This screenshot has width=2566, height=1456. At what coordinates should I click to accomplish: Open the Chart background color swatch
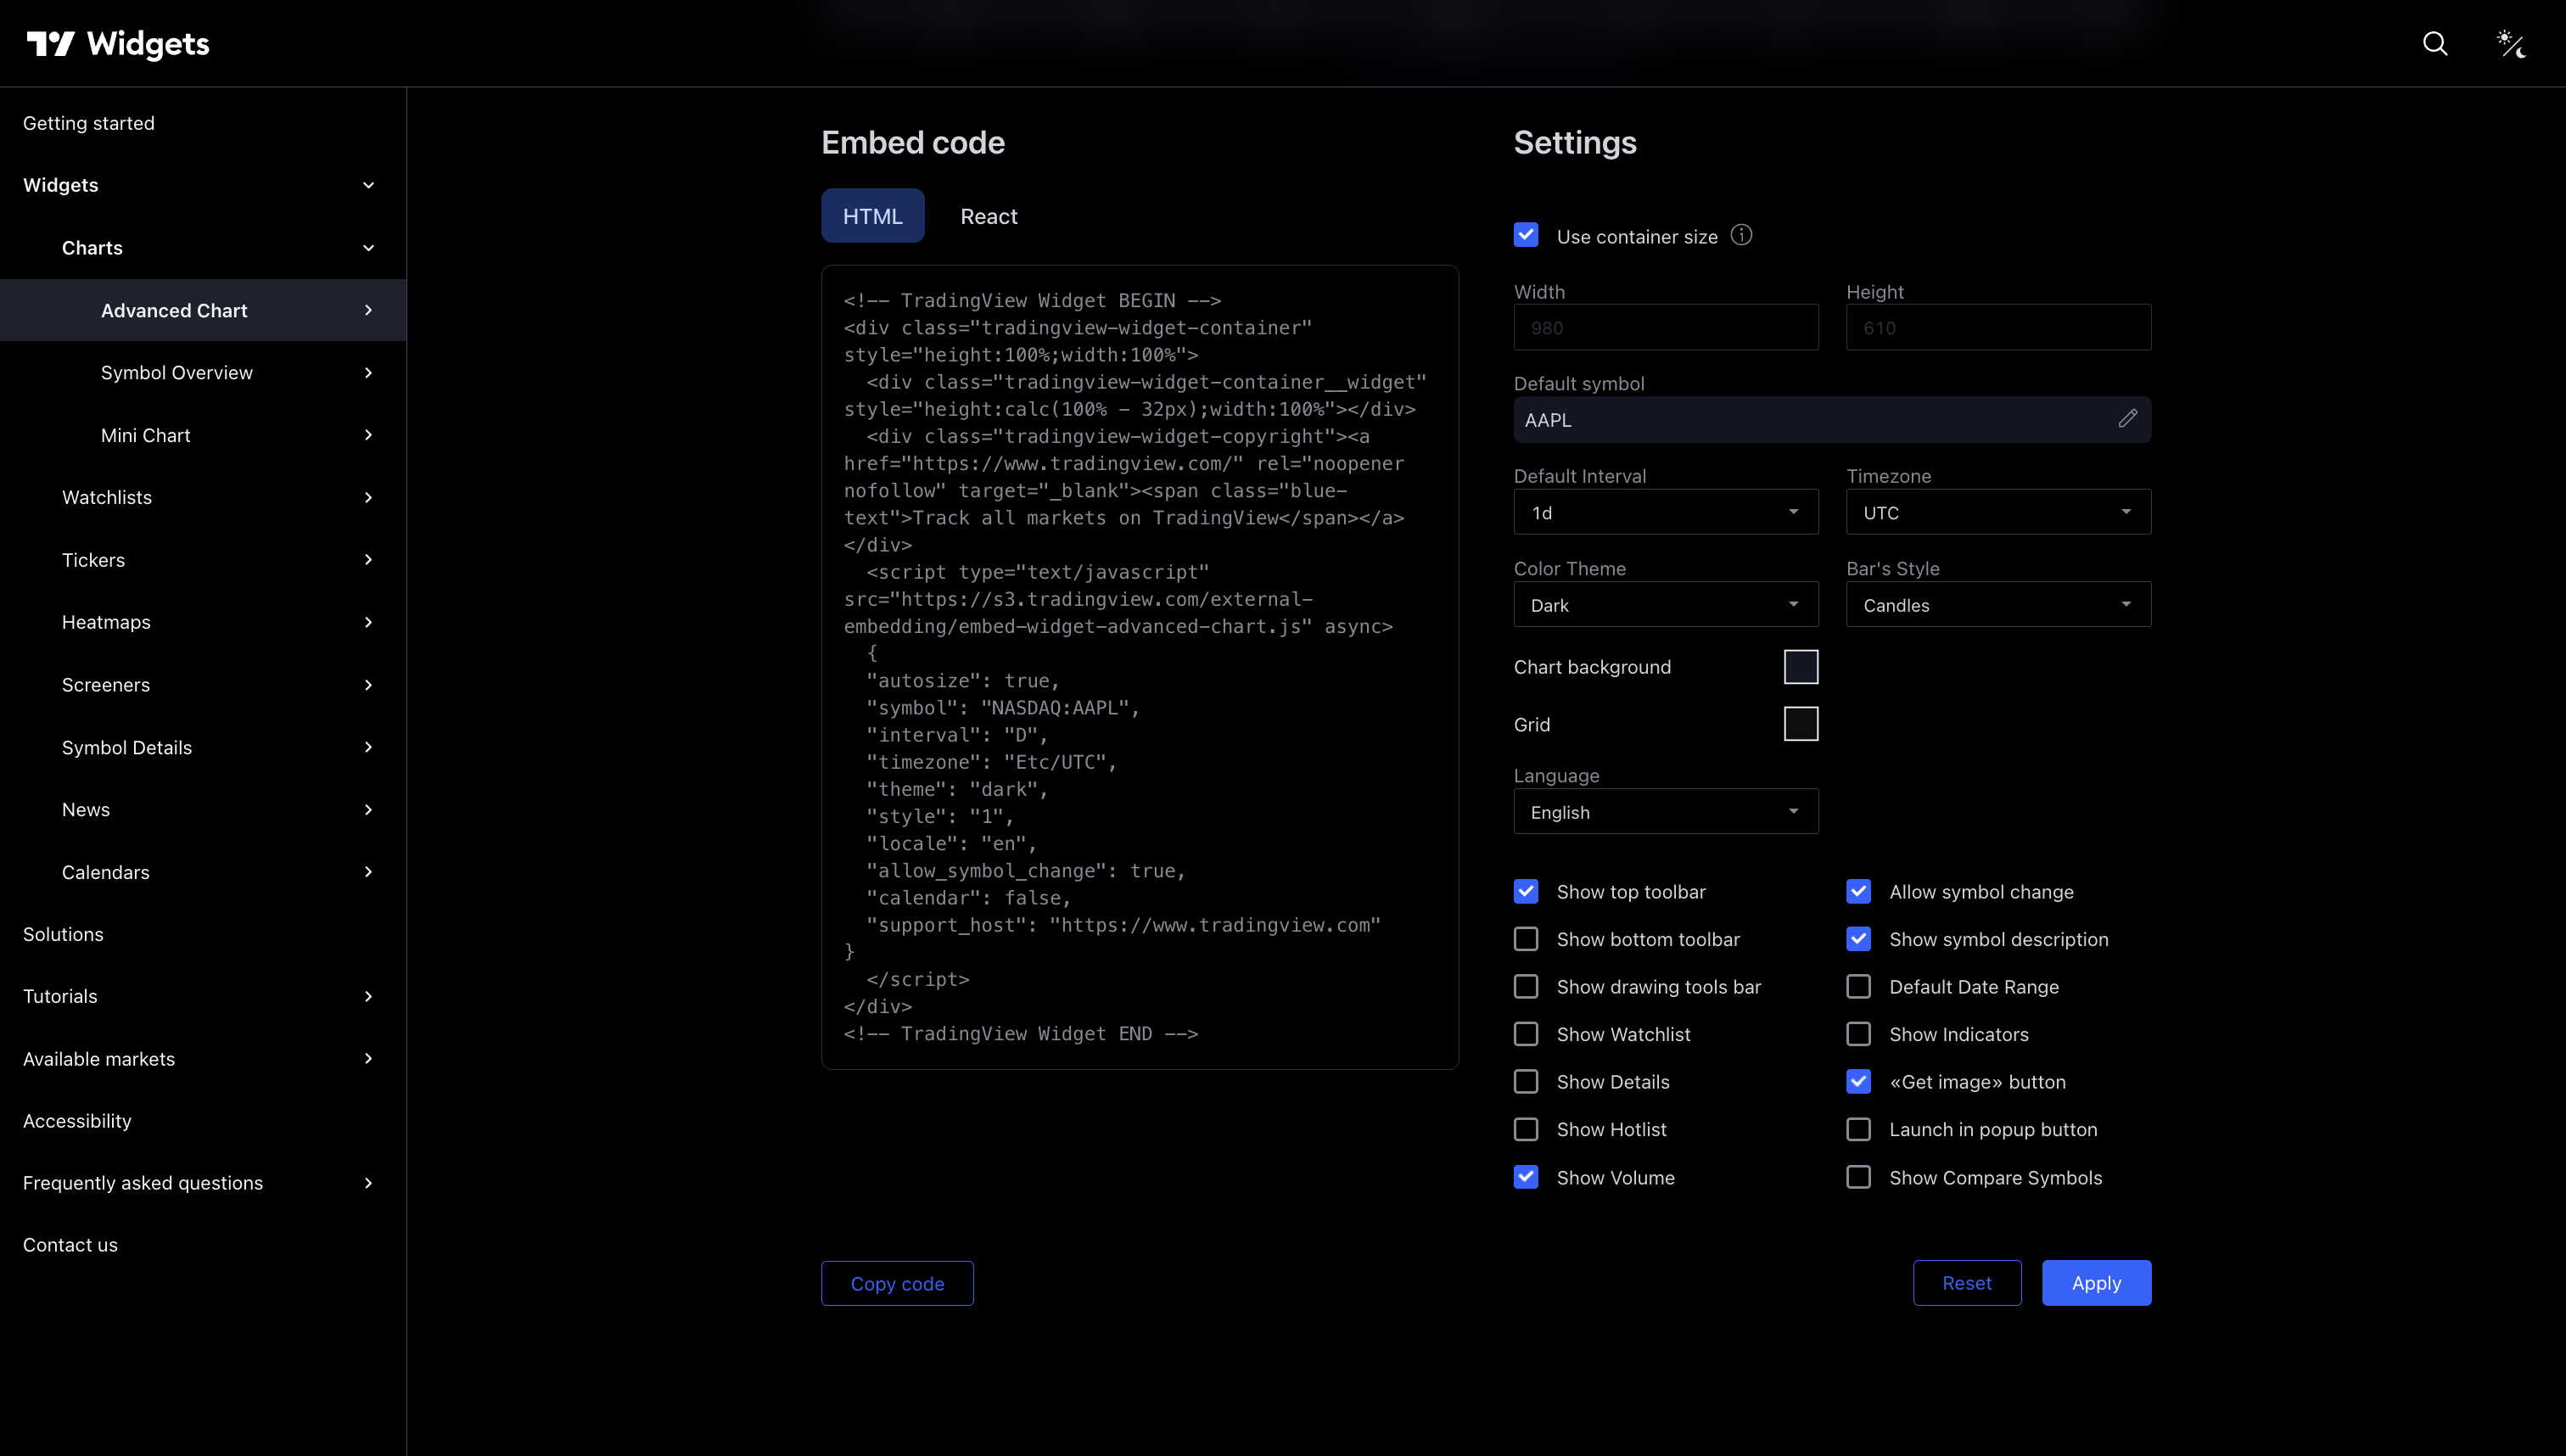[1800, 667]
